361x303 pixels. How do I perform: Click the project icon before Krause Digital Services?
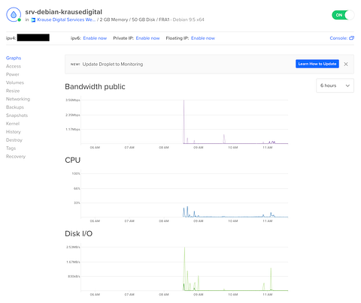tap(33, 19)
